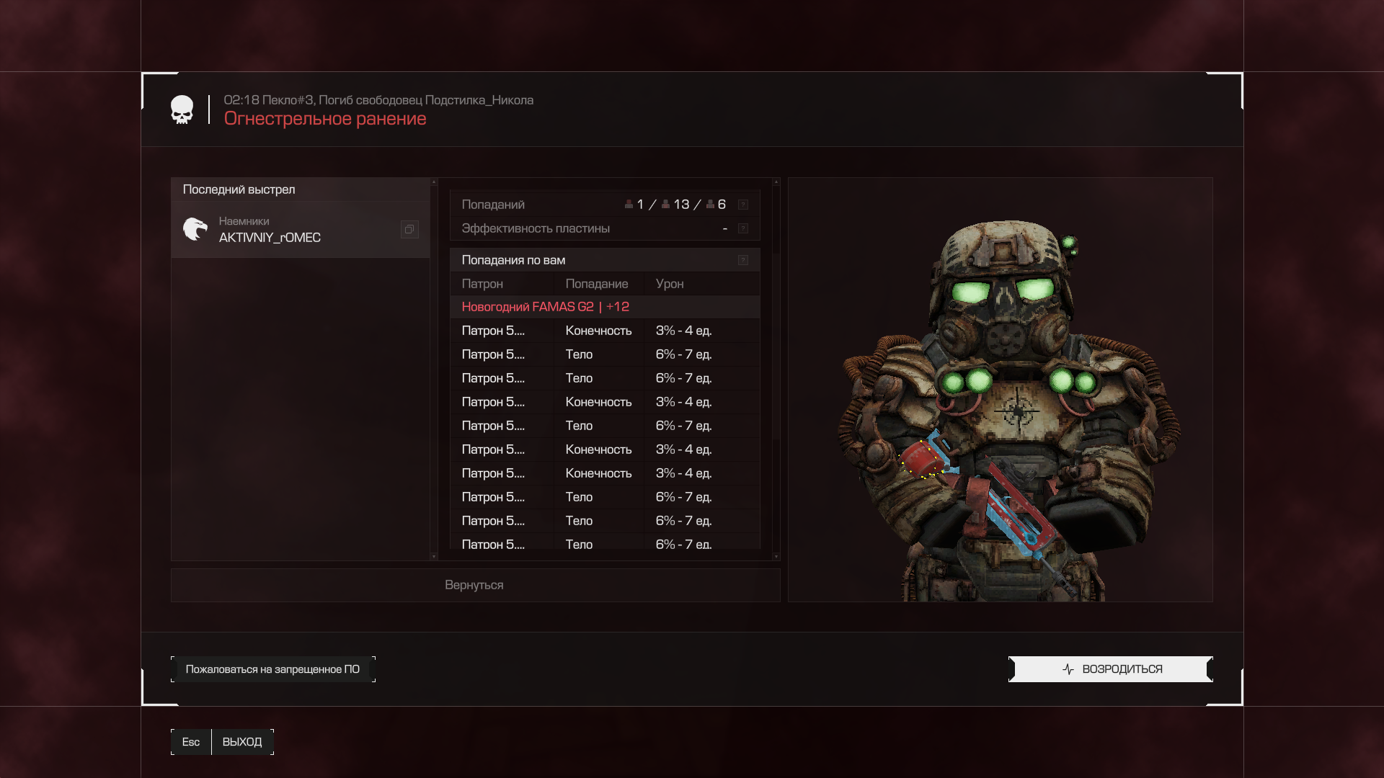Click the headshot hit icon showing 1
Image resolution: width=1384 pixels, height=778 pixels.
click(x=629, y=205)
